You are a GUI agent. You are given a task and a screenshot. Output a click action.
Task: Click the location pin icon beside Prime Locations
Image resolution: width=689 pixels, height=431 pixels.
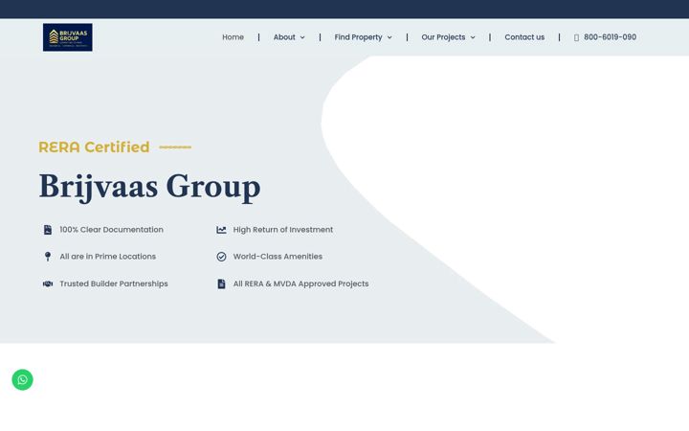click(x=48, y=257)
